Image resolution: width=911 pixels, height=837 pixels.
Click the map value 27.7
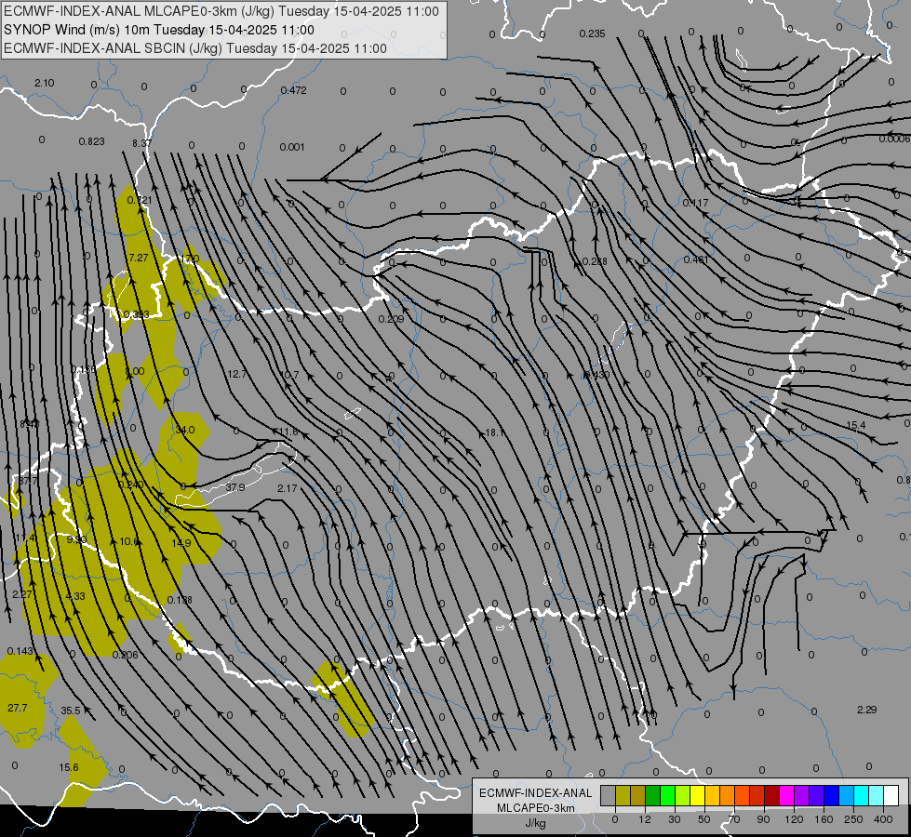tap(18, 708)
